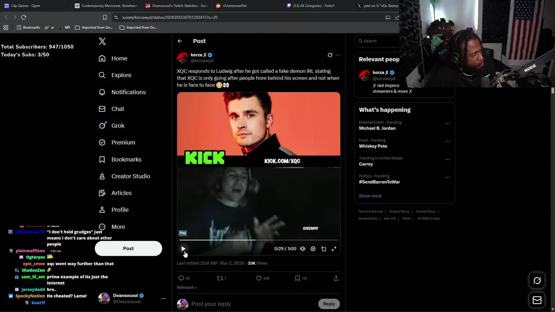Screen dimensions: 555x312
Task: Expand the More menu in sidebar
Action: click(x=112, y=227)
